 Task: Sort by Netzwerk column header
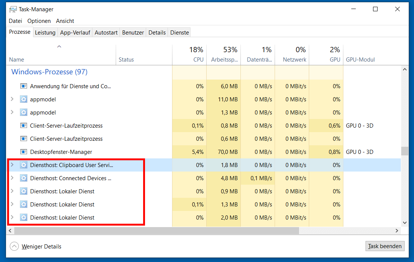point(292,55)
